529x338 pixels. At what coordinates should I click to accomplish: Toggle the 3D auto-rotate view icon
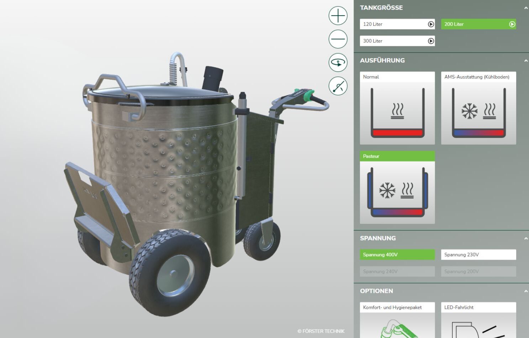[x=338, y=63]
